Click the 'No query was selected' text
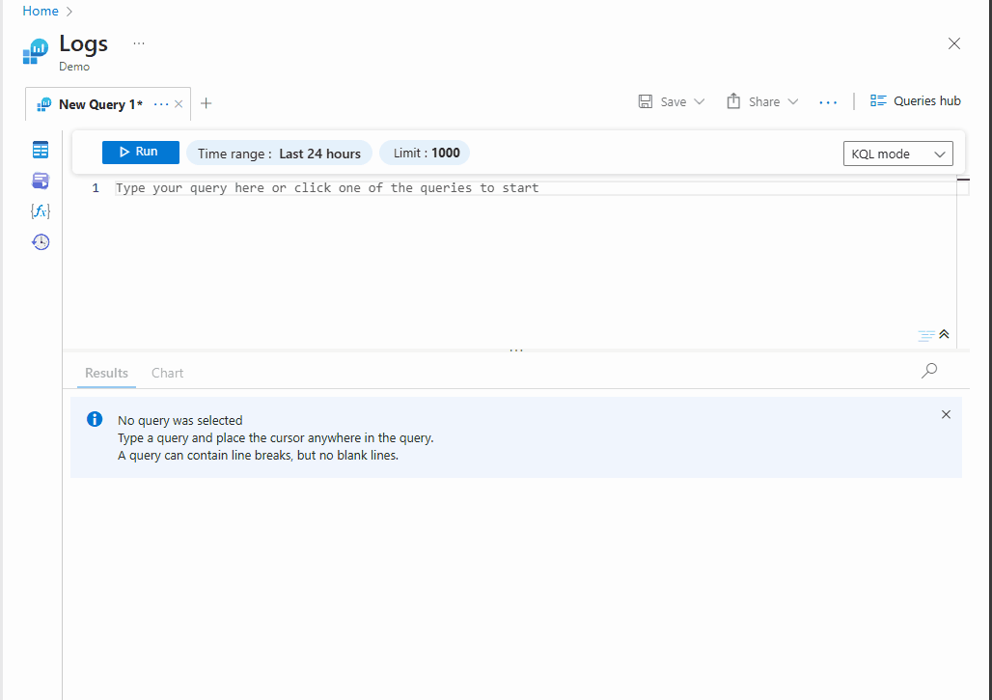Screen dimensions: 992x700 [x=180, y=420]
